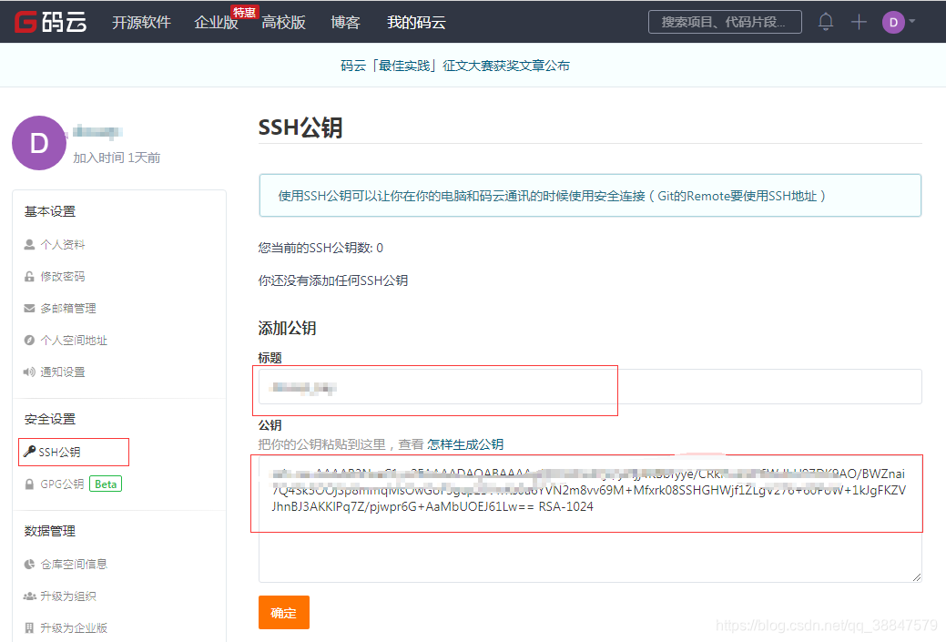The width and height of the screenshot is (946, 642).
Task: Click the 升级为组织 group icon
Action: (29, 596)
